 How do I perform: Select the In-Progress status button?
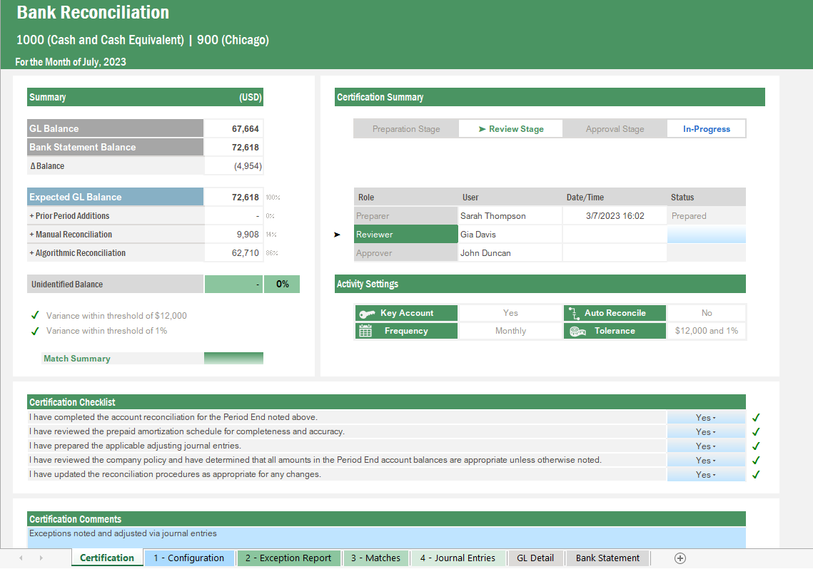[x=706, y=128]
